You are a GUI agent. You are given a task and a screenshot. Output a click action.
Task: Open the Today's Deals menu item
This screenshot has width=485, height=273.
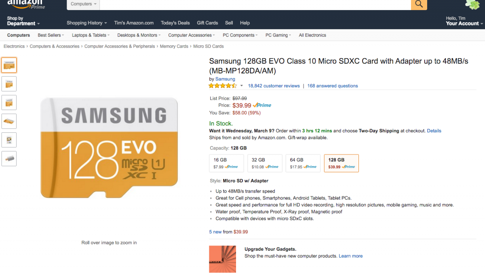click(175, 23)
